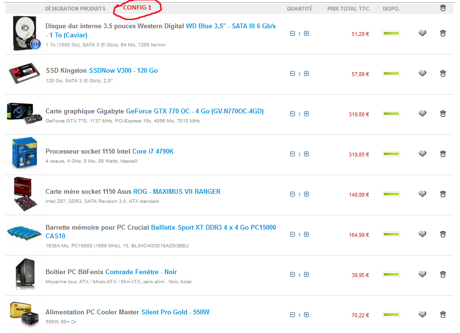Open the Silent Pro Gold - 550W link

pyautogui.click(x=175, y=312)
